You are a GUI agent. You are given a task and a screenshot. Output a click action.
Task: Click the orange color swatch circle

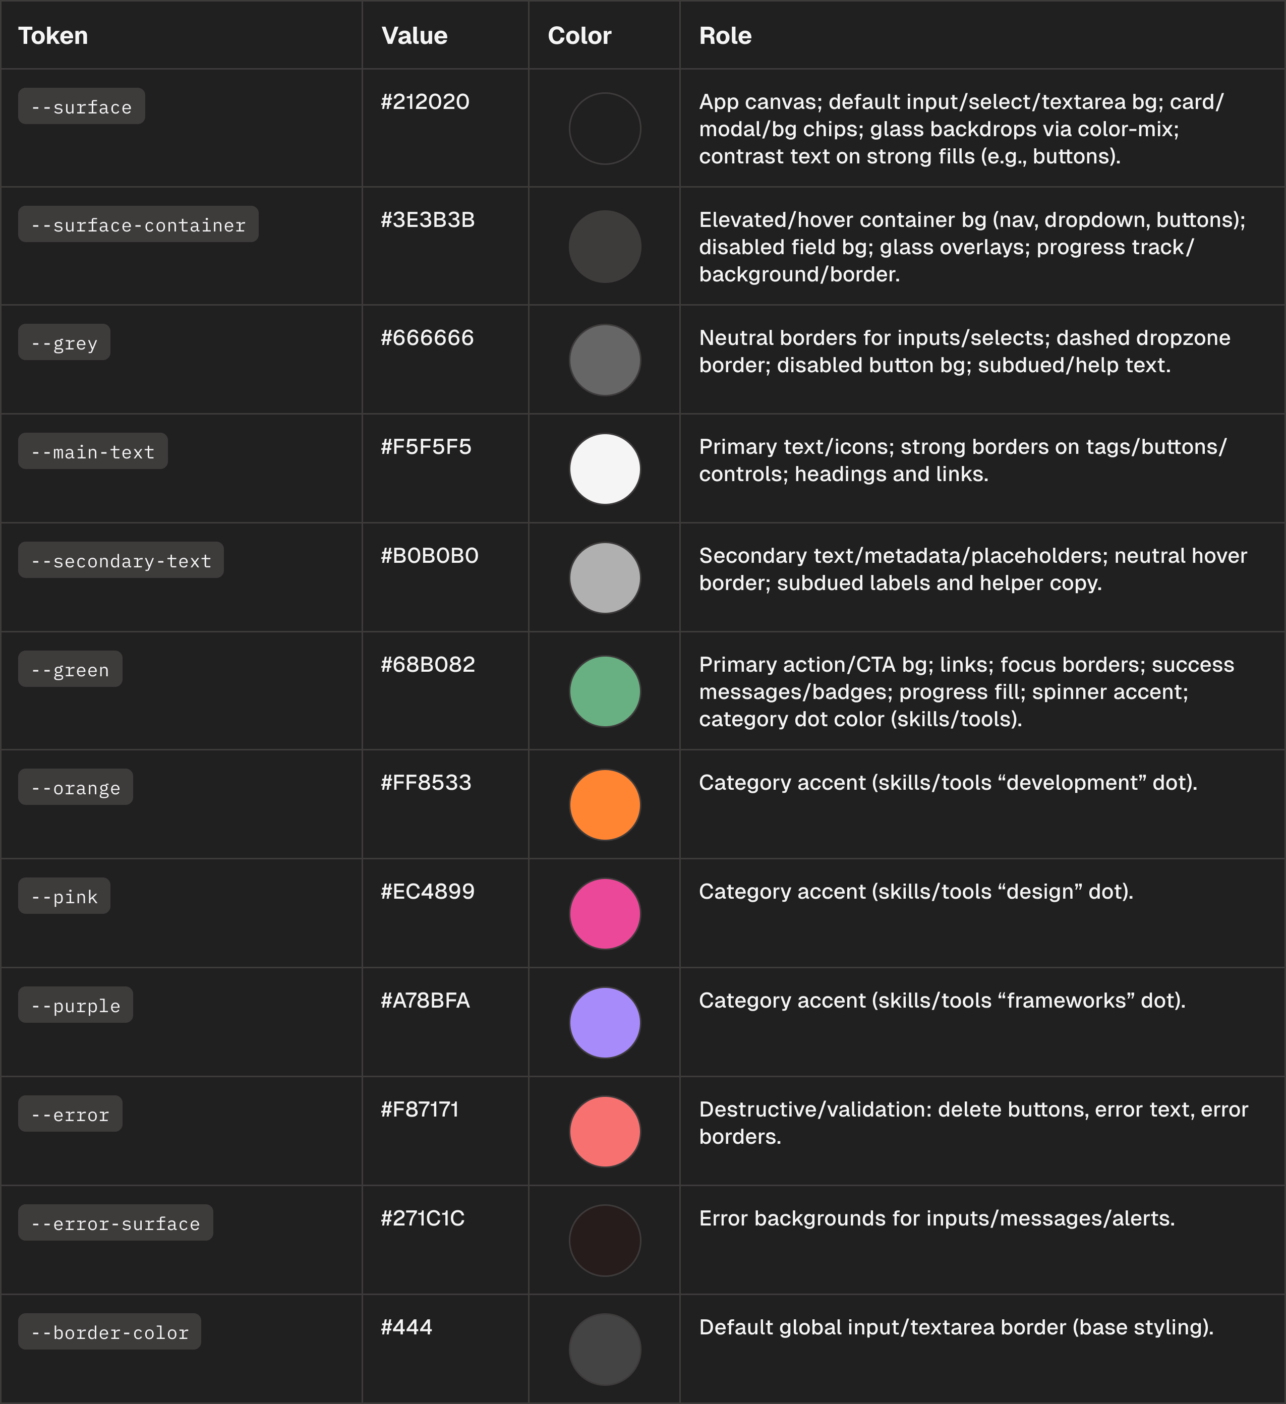604,804
